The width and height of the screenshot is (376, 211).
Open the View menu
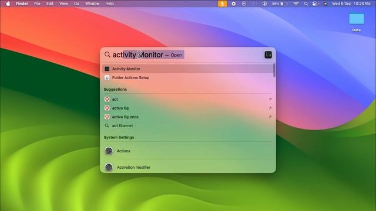63,4
